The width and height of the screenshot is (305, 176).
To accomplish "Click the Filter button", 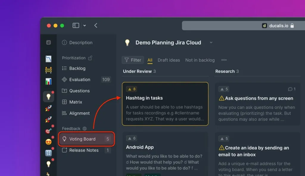I will 133,60.
